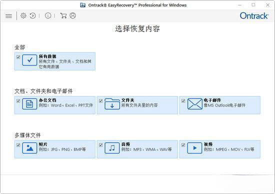
Task: Toggle the 办公文档 checkbox
Action: pos(18,101)
